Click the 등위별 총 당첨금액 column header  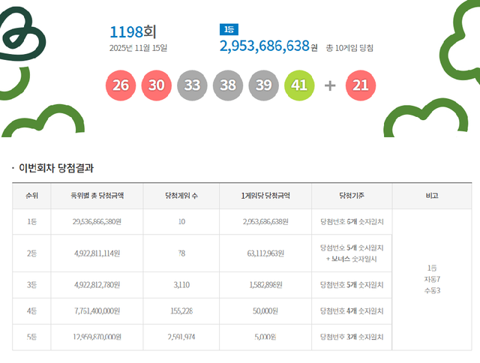tap(97, 195)
